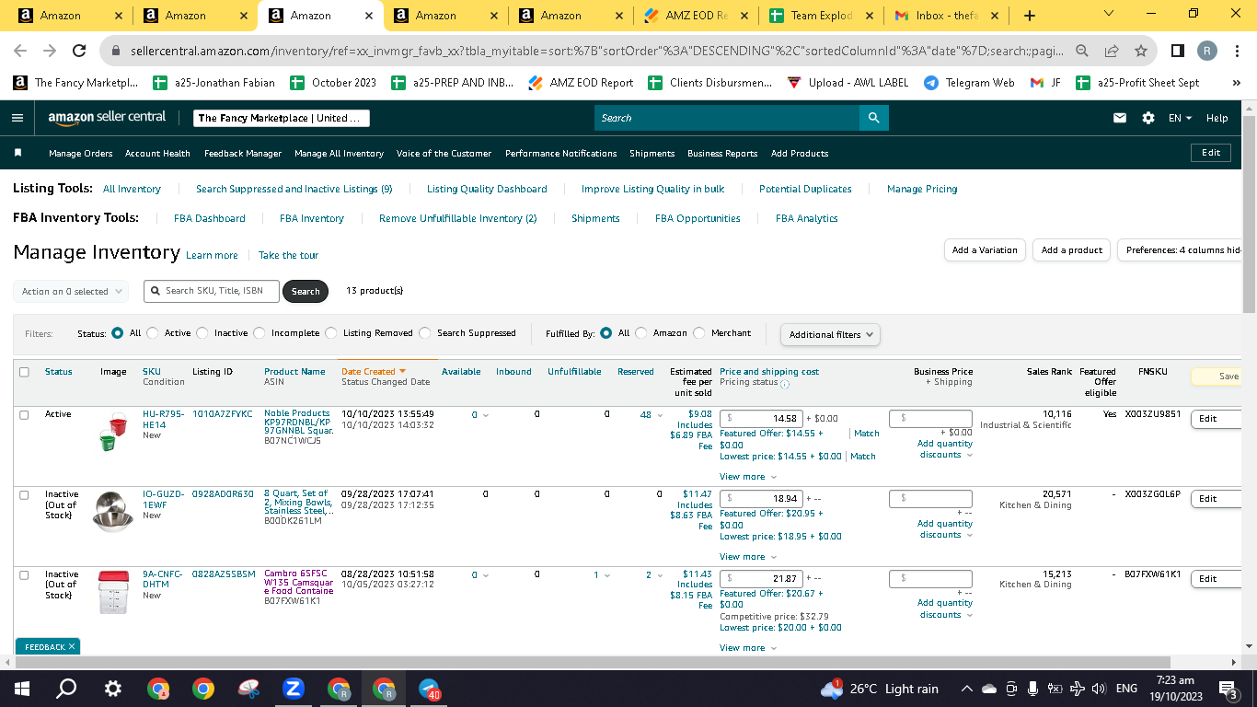
Task: Open Business Reports menu item
Action: (x=722, y=154)
